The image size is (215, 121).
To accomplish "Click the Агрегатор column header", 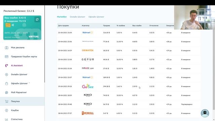I will coord(86,26).
